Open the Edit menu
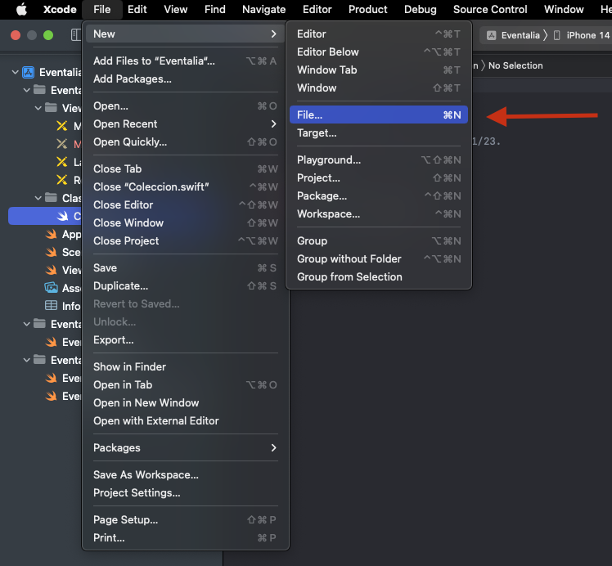 137,9
